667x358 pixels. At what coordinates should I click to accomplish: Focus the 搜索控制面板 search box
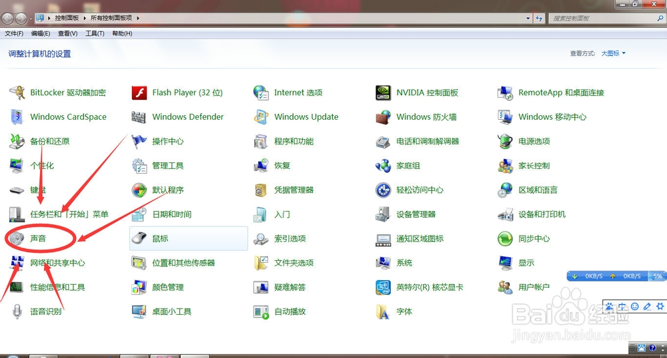(x=606, y=18)
